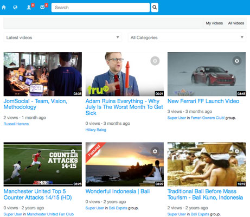
Task: Switch to All videos tab
Action: [236, 23]
